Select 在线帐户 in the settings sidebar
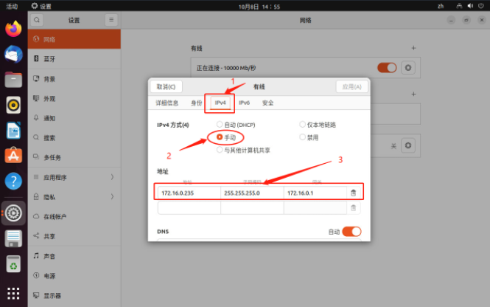The image size is (490, 307). click(x=74, y=216)
